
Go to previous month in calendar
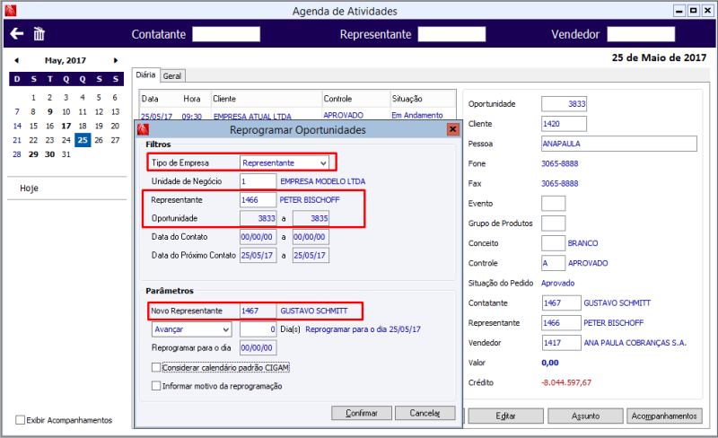pos(16,60)
